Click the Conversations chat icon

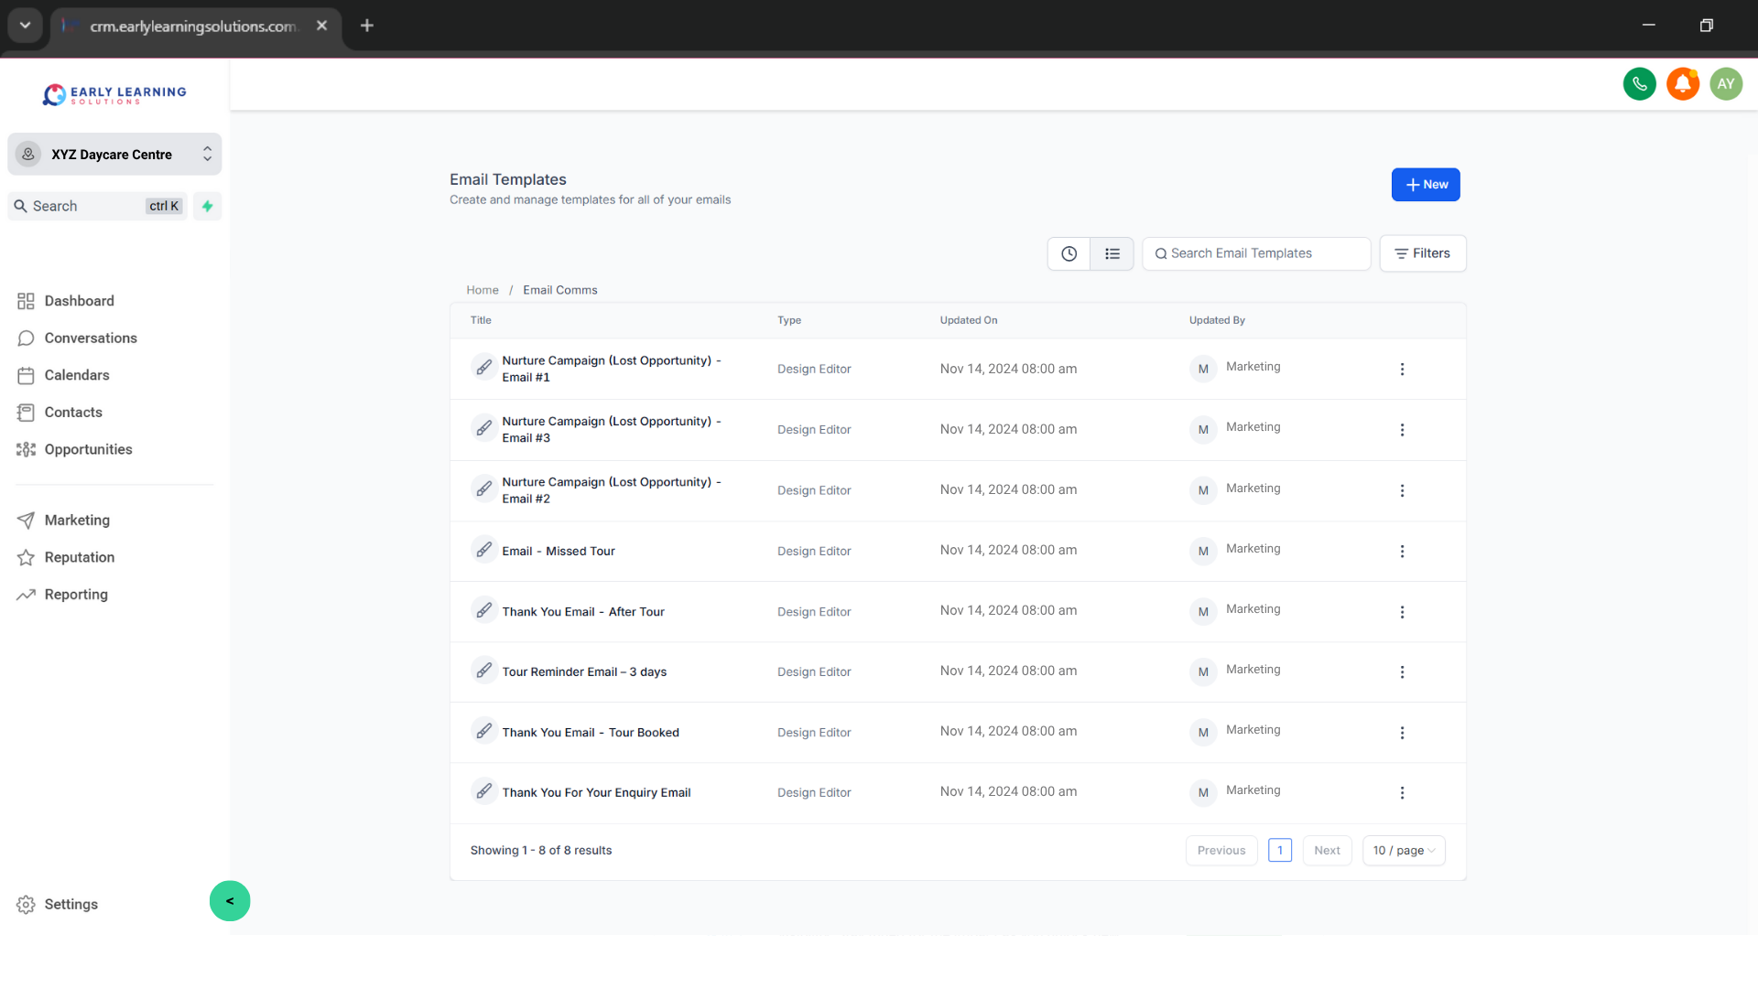point(27,338)
